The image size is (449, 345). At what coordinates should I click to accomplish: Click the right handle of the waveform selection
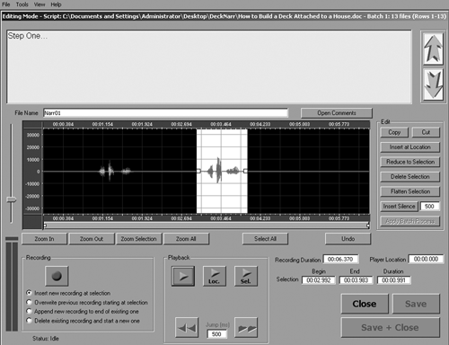(x=245, y=171)
